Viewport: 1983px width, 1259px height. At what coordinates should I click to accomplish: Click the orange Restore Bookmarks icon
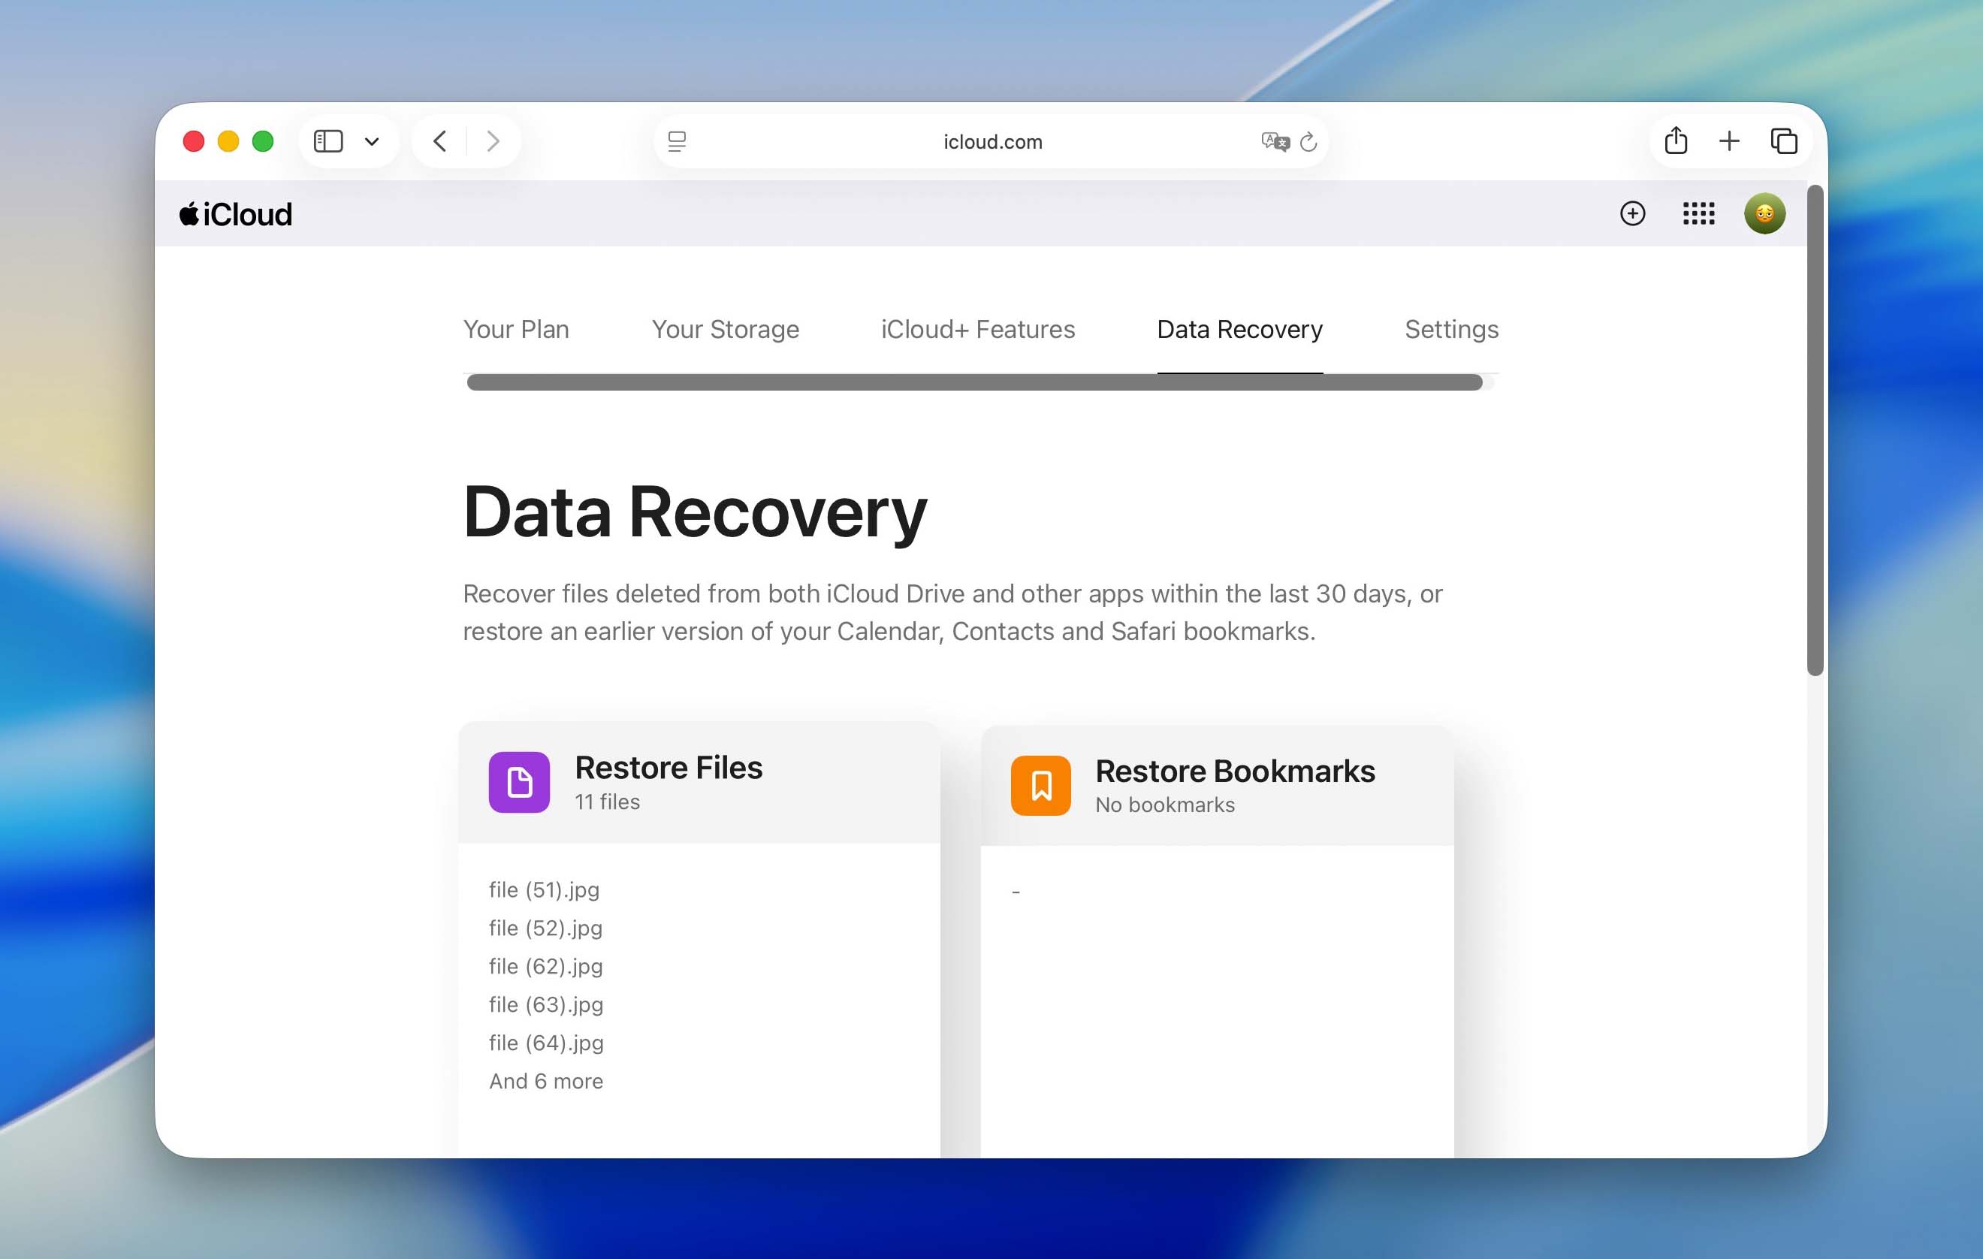[x=1040, y=786]
